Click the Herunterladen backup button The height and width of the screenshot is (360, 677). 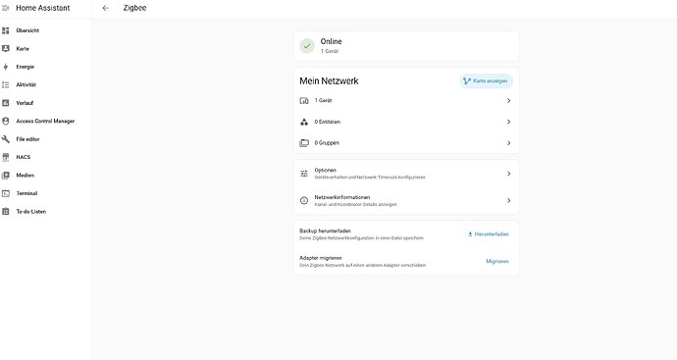[489, 234]
